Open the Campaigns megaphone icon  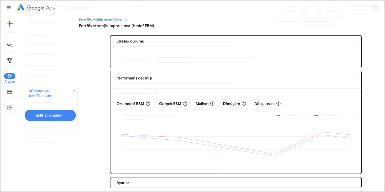[x=10, y=45]
